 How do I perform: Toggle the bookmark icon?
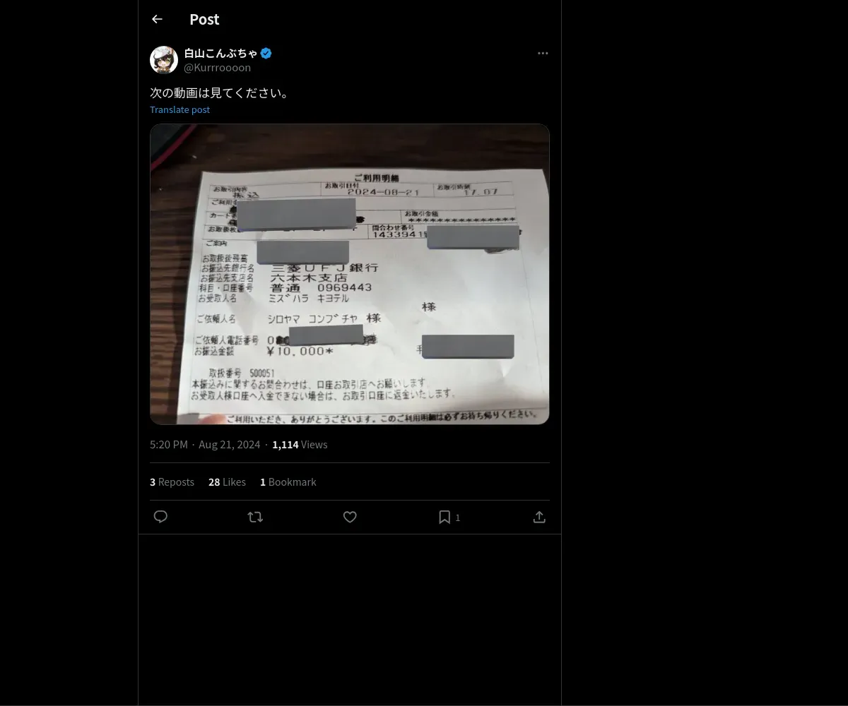click(x=444, y=517)
